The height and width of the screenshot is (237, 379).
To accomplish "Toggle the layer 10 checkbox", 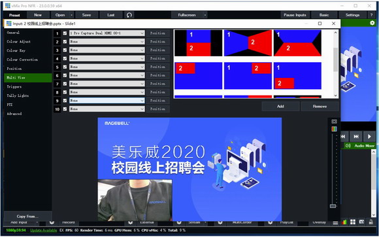I will pos(65,109).
